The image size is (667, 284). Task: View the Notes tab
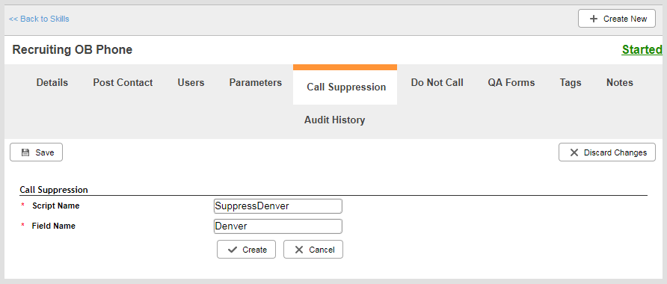coord(619,82)
